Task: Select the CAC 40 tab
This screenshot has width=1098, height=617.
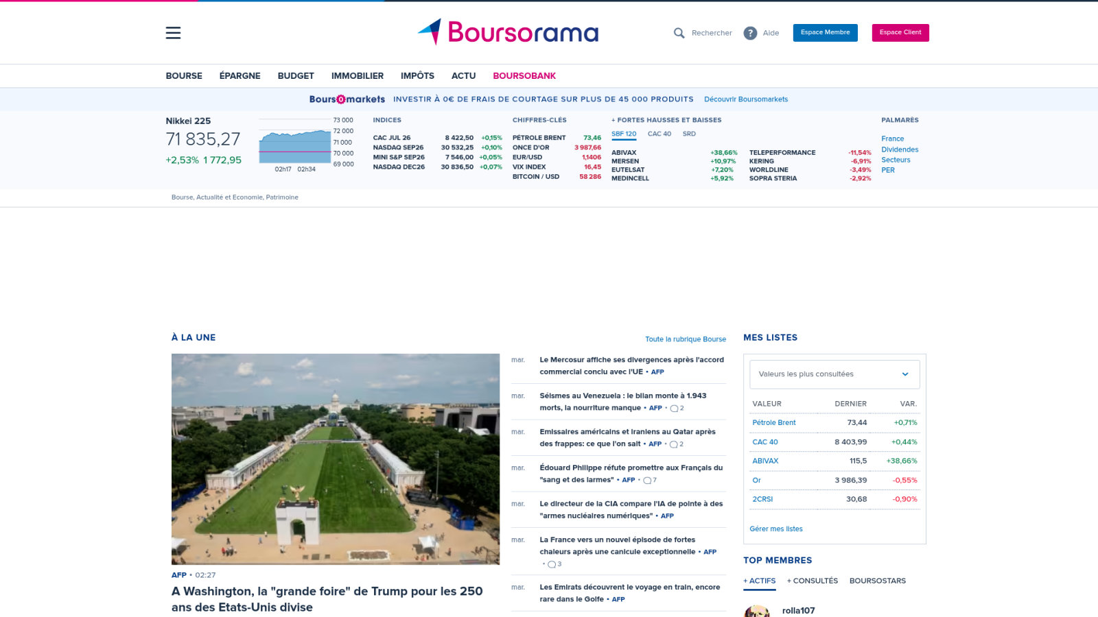Action: pyautogui.click(x=659, y=134)
